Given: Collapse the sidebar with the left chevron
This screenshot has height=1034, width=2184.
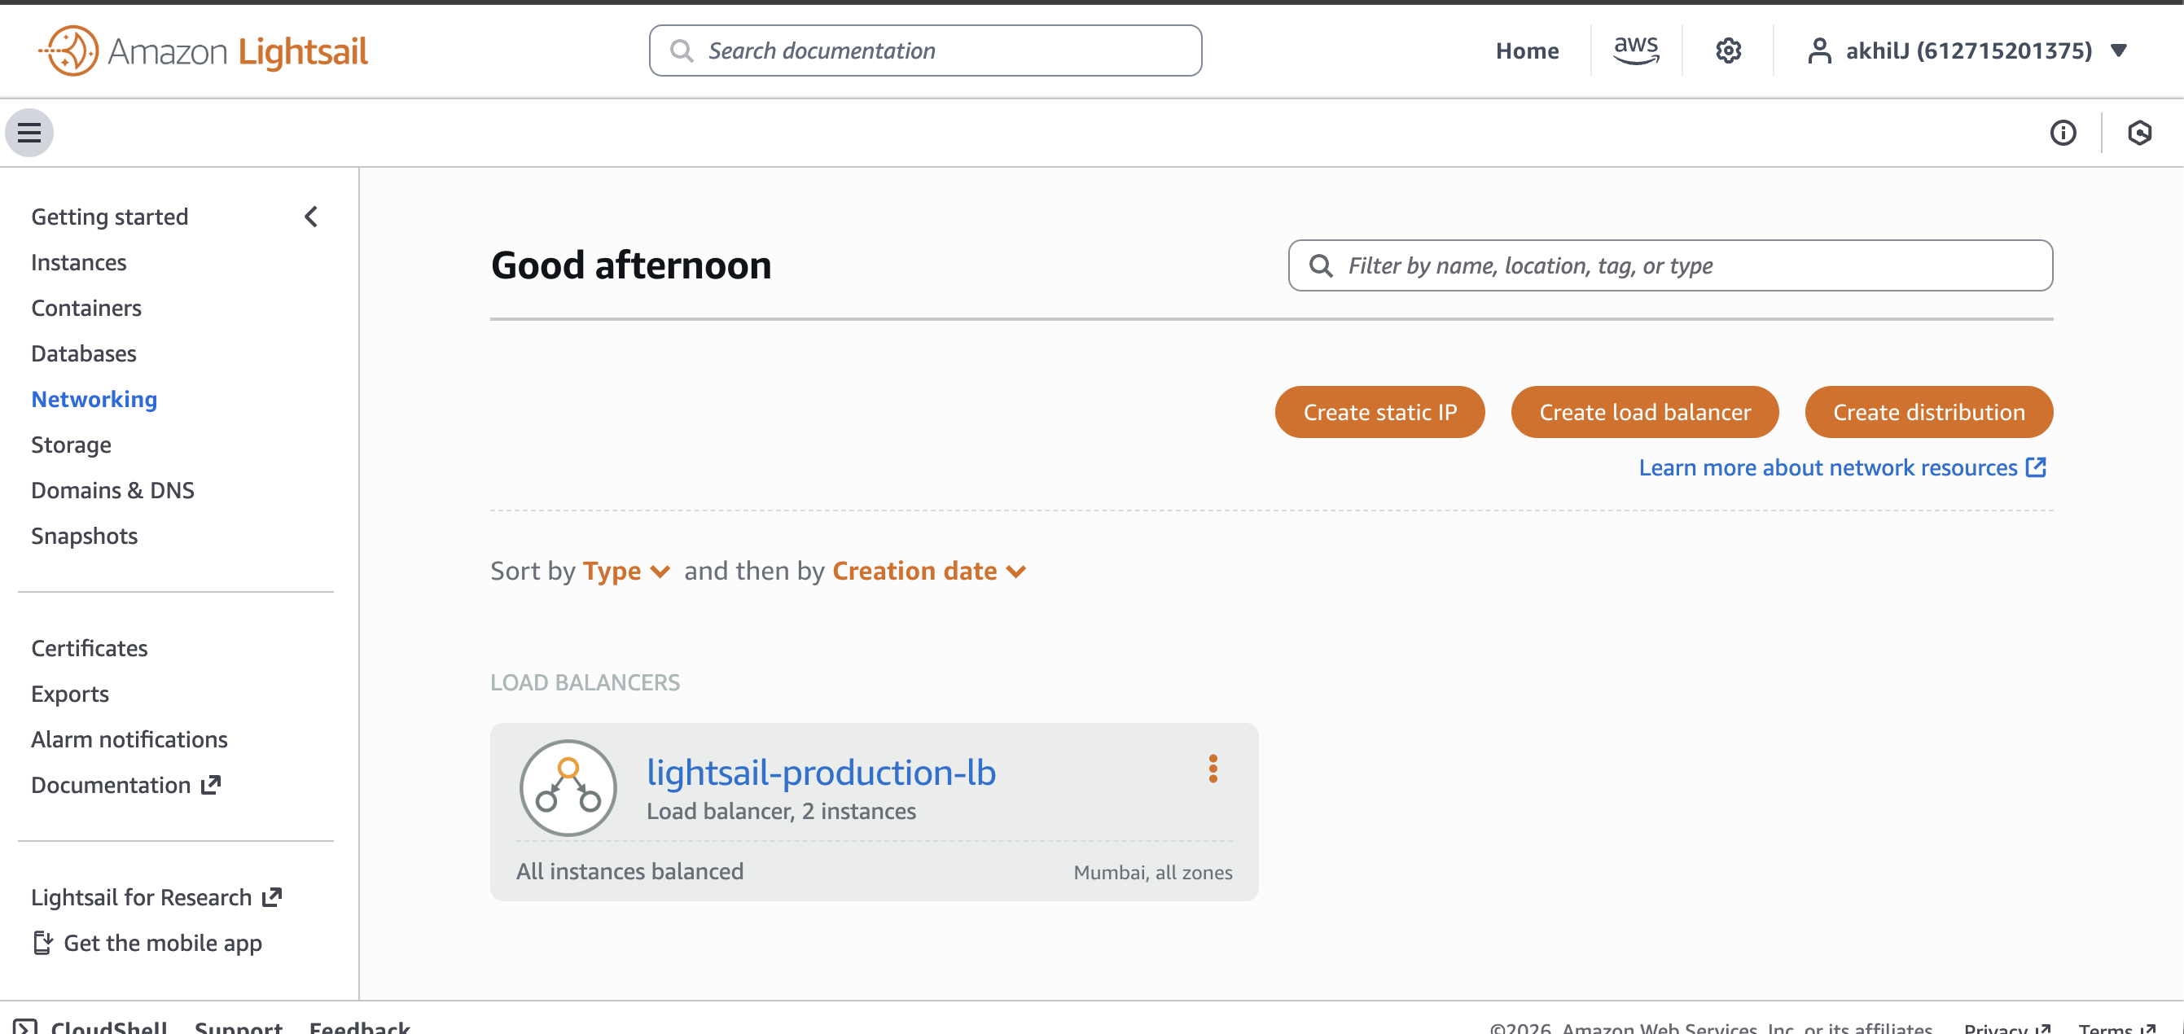Looking at the screenshot, I should click(x=311, y=217).
